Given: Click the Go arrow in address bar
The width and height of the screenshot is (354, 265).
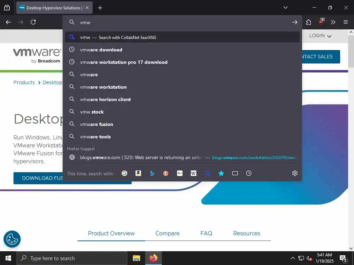Looking at the screenshot, I should [295, 22].
